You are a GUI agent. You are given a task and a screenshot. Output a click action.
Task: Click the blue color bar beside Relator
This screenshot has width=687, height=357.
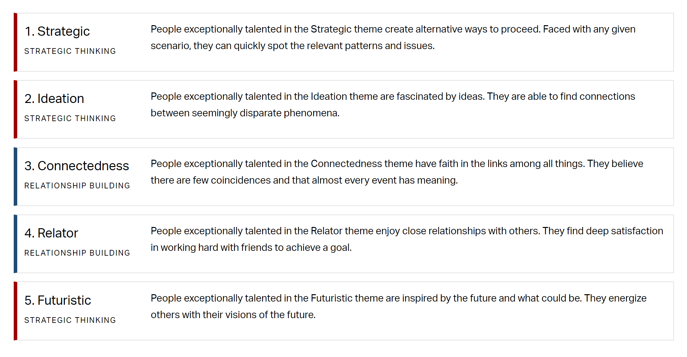(x=15, y=244)
